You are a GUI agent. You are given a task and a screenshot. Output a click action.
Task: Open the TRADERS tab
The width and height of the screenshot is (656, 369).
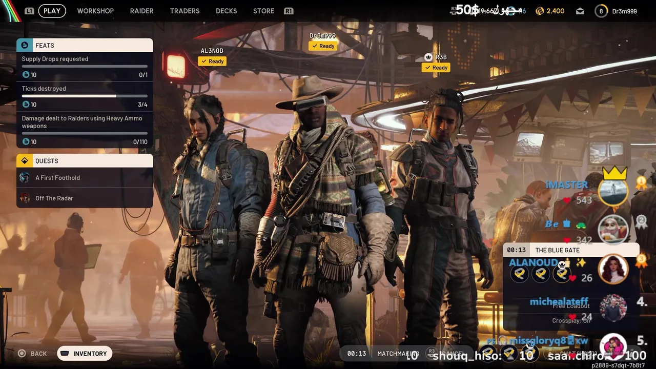(x=184, y=11)
